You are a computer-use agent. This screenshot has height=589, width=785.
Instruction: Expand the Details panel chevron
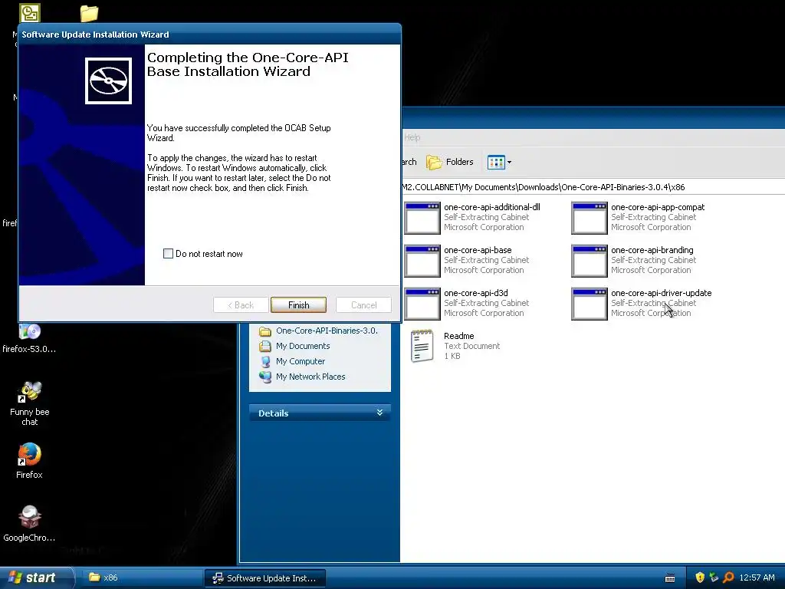379,413
